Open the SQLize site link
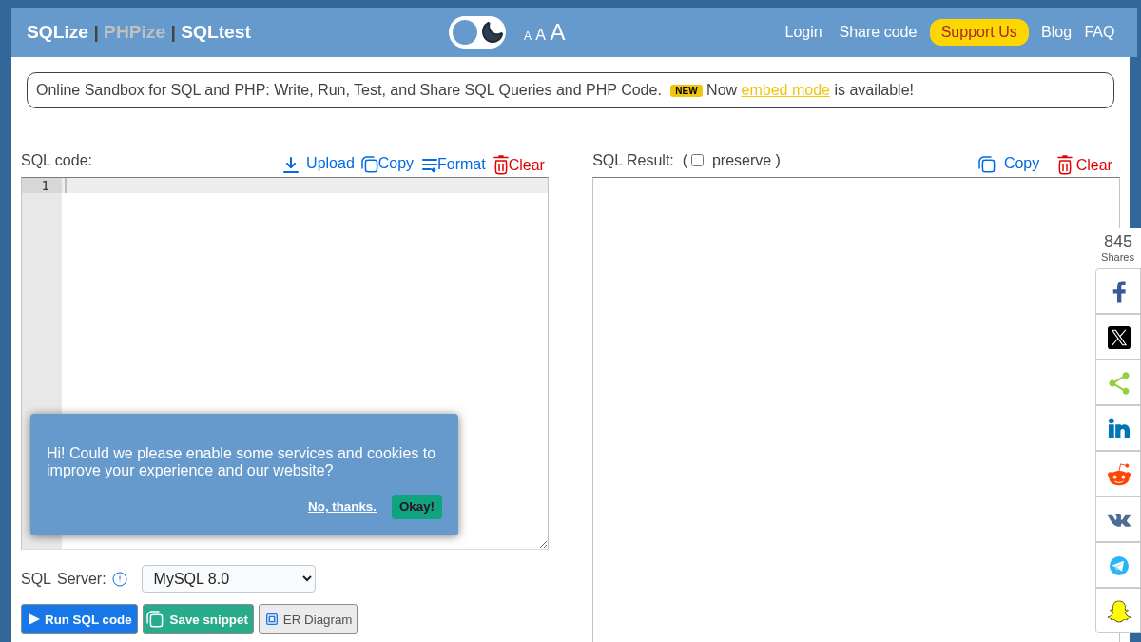Viewport: 1141px width, 642px height. (57, 32)
